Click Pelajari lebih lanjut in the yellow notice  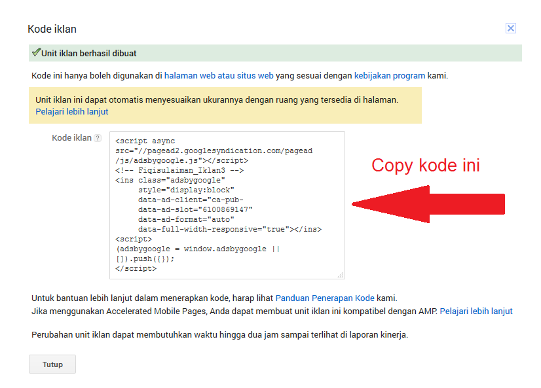pos(72,112)
